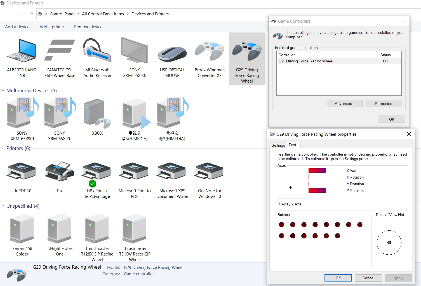The height and width of the screenshot is (286, 421).
Task: Click All Control Panel Items breadcrumb
Action: click(103, 14)
